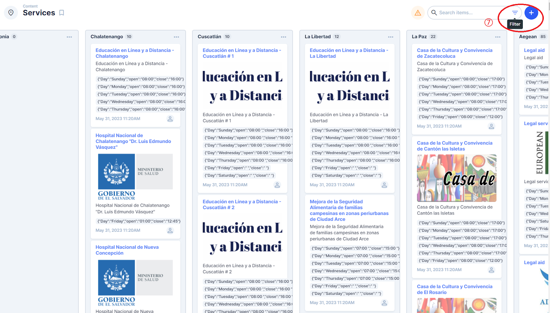Expand La Libertad column options
The width and height of the screenshot is (550, 313).
coord(390,37)
